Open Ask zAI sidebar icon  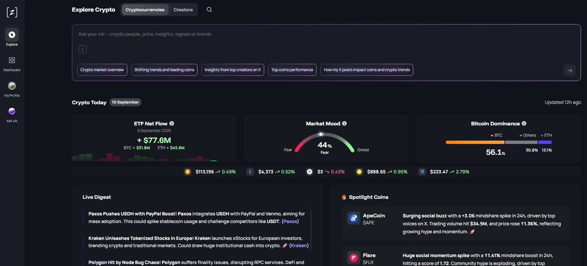[x=12, y=111]
